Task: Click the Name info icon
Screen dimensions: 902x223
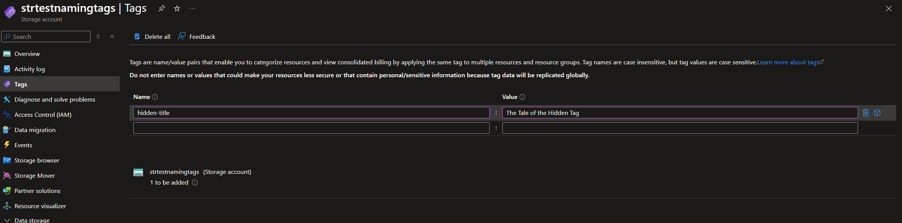Action: 155,97
